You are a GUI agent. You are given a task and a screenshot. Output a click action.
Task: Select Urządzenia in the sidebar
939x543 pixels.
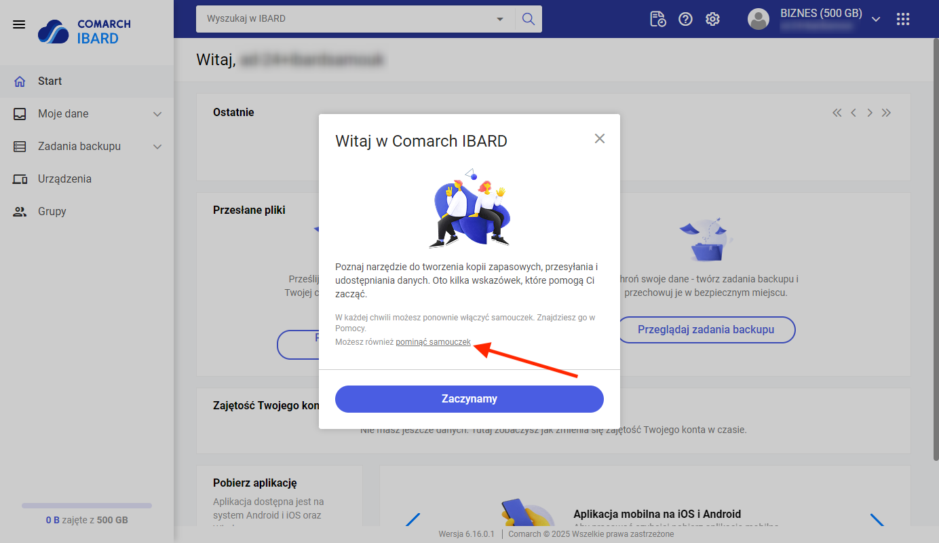[87, 179]
